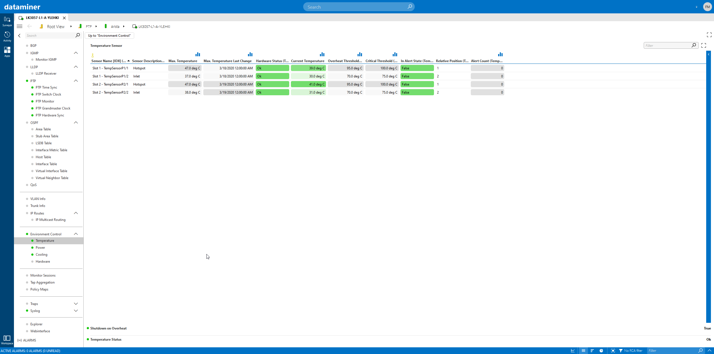714x354 pixels.
Task: Sort by Sensor Name [IDX] column
Action: tap(109, 61)
